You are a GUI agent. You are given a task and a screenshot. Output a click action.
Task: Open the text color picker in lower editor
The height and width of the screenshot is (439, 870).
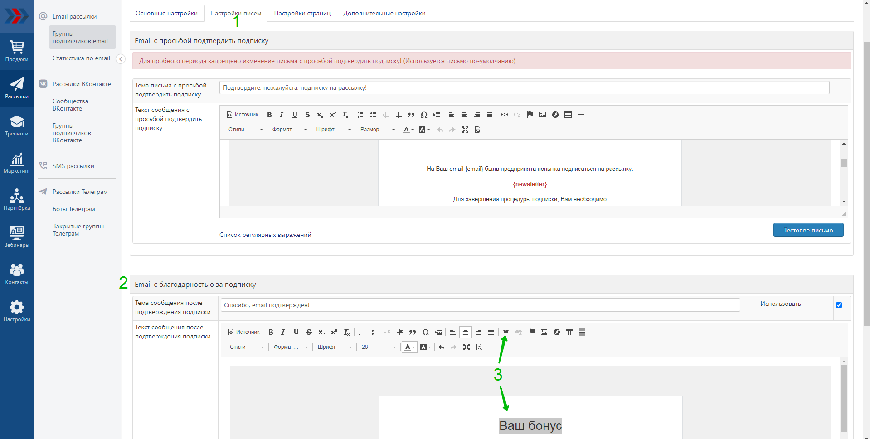409,347
